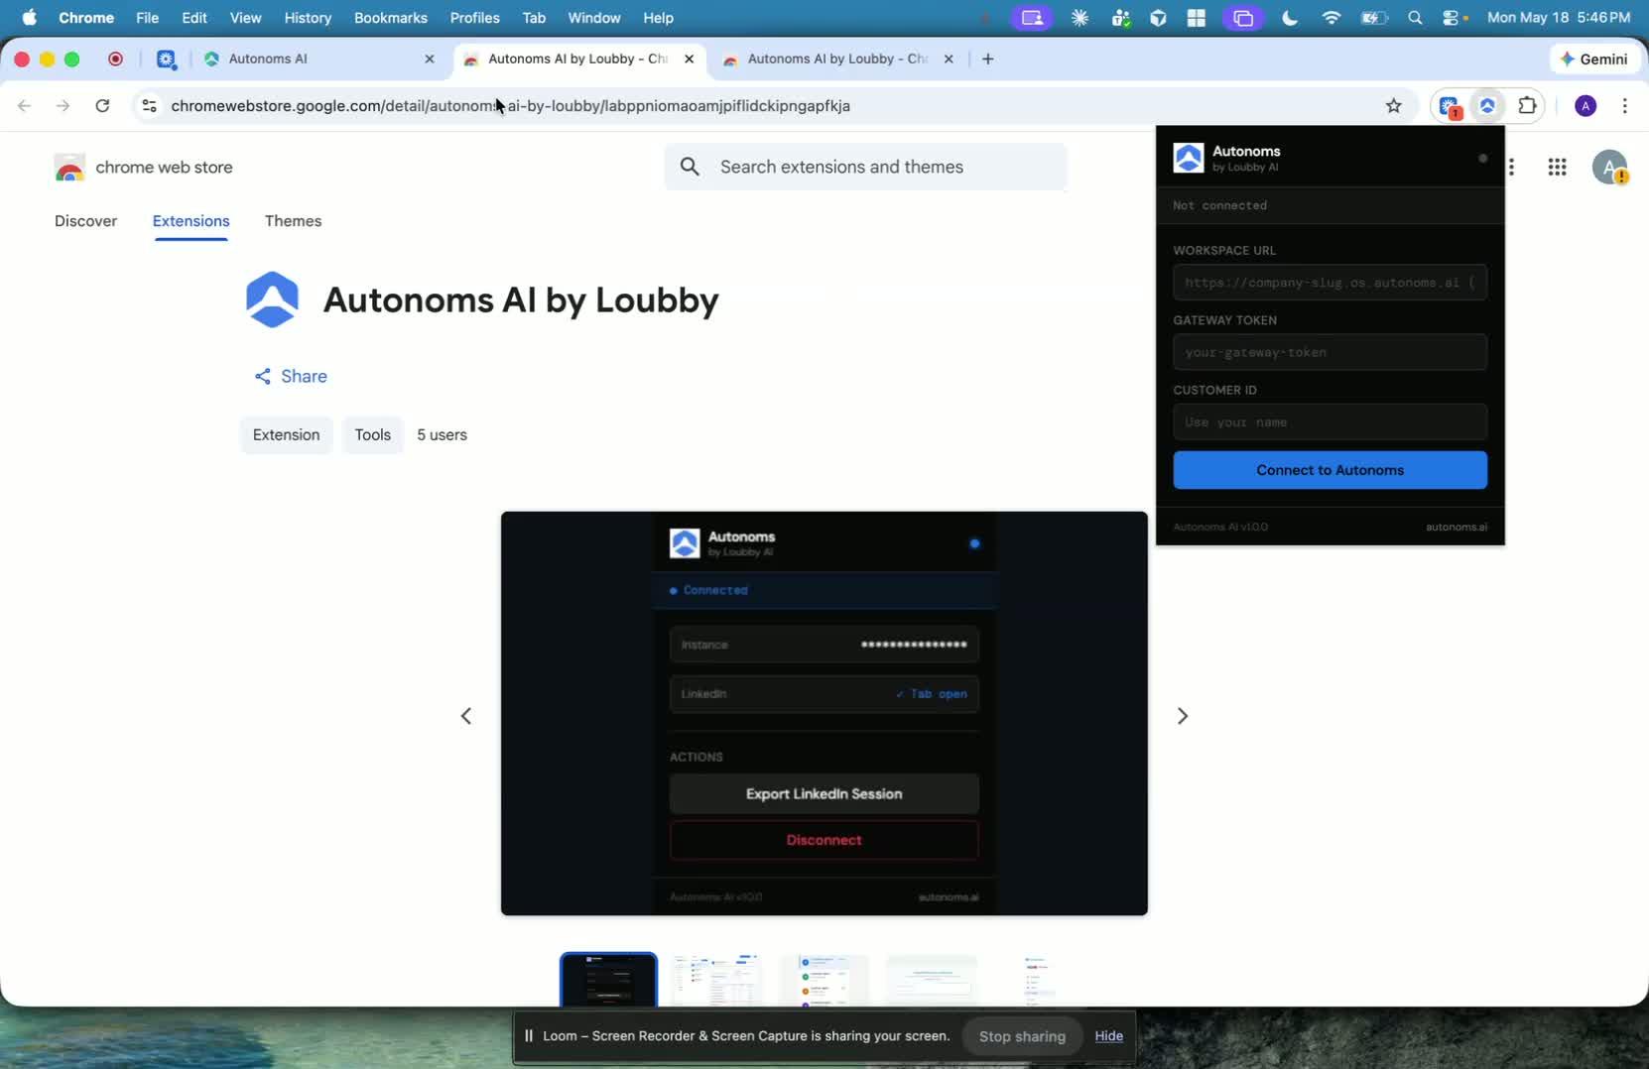Screen dimensions: 1649x1069
Task: Open the Extensions puzzle piece menu
Action: [1528, 105]
